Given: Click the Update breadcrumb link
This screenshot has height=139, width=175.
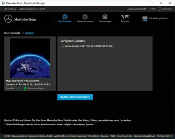Looking at the screenshot, I should pyautogui.click(x=29, y=33).
